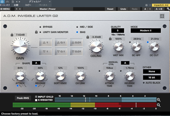Open the Master | Power preset selector
This screenshot has height=116, width=170.
(x=48, y=9)
